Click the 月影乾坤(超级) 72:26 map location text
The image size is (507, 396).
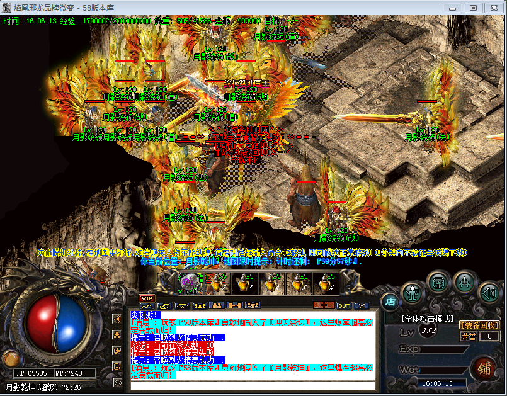(43, 387)
